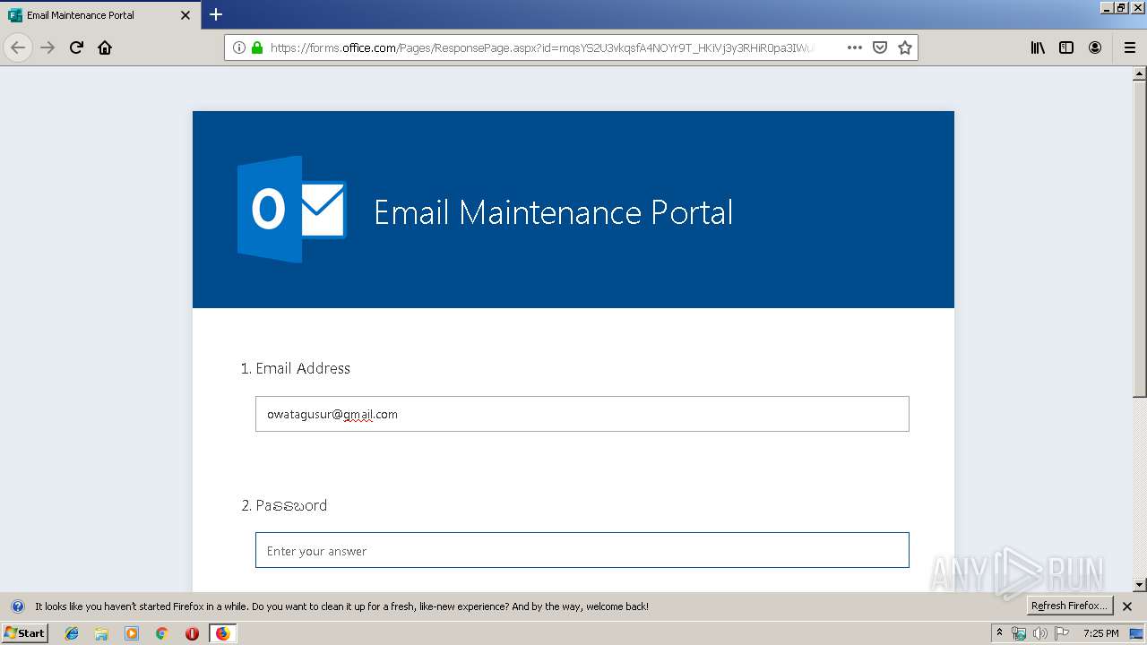The width and height of the screenshot is (1147, 645).
Task: Show hidden system tray icons
Action: pos(1000,633)
